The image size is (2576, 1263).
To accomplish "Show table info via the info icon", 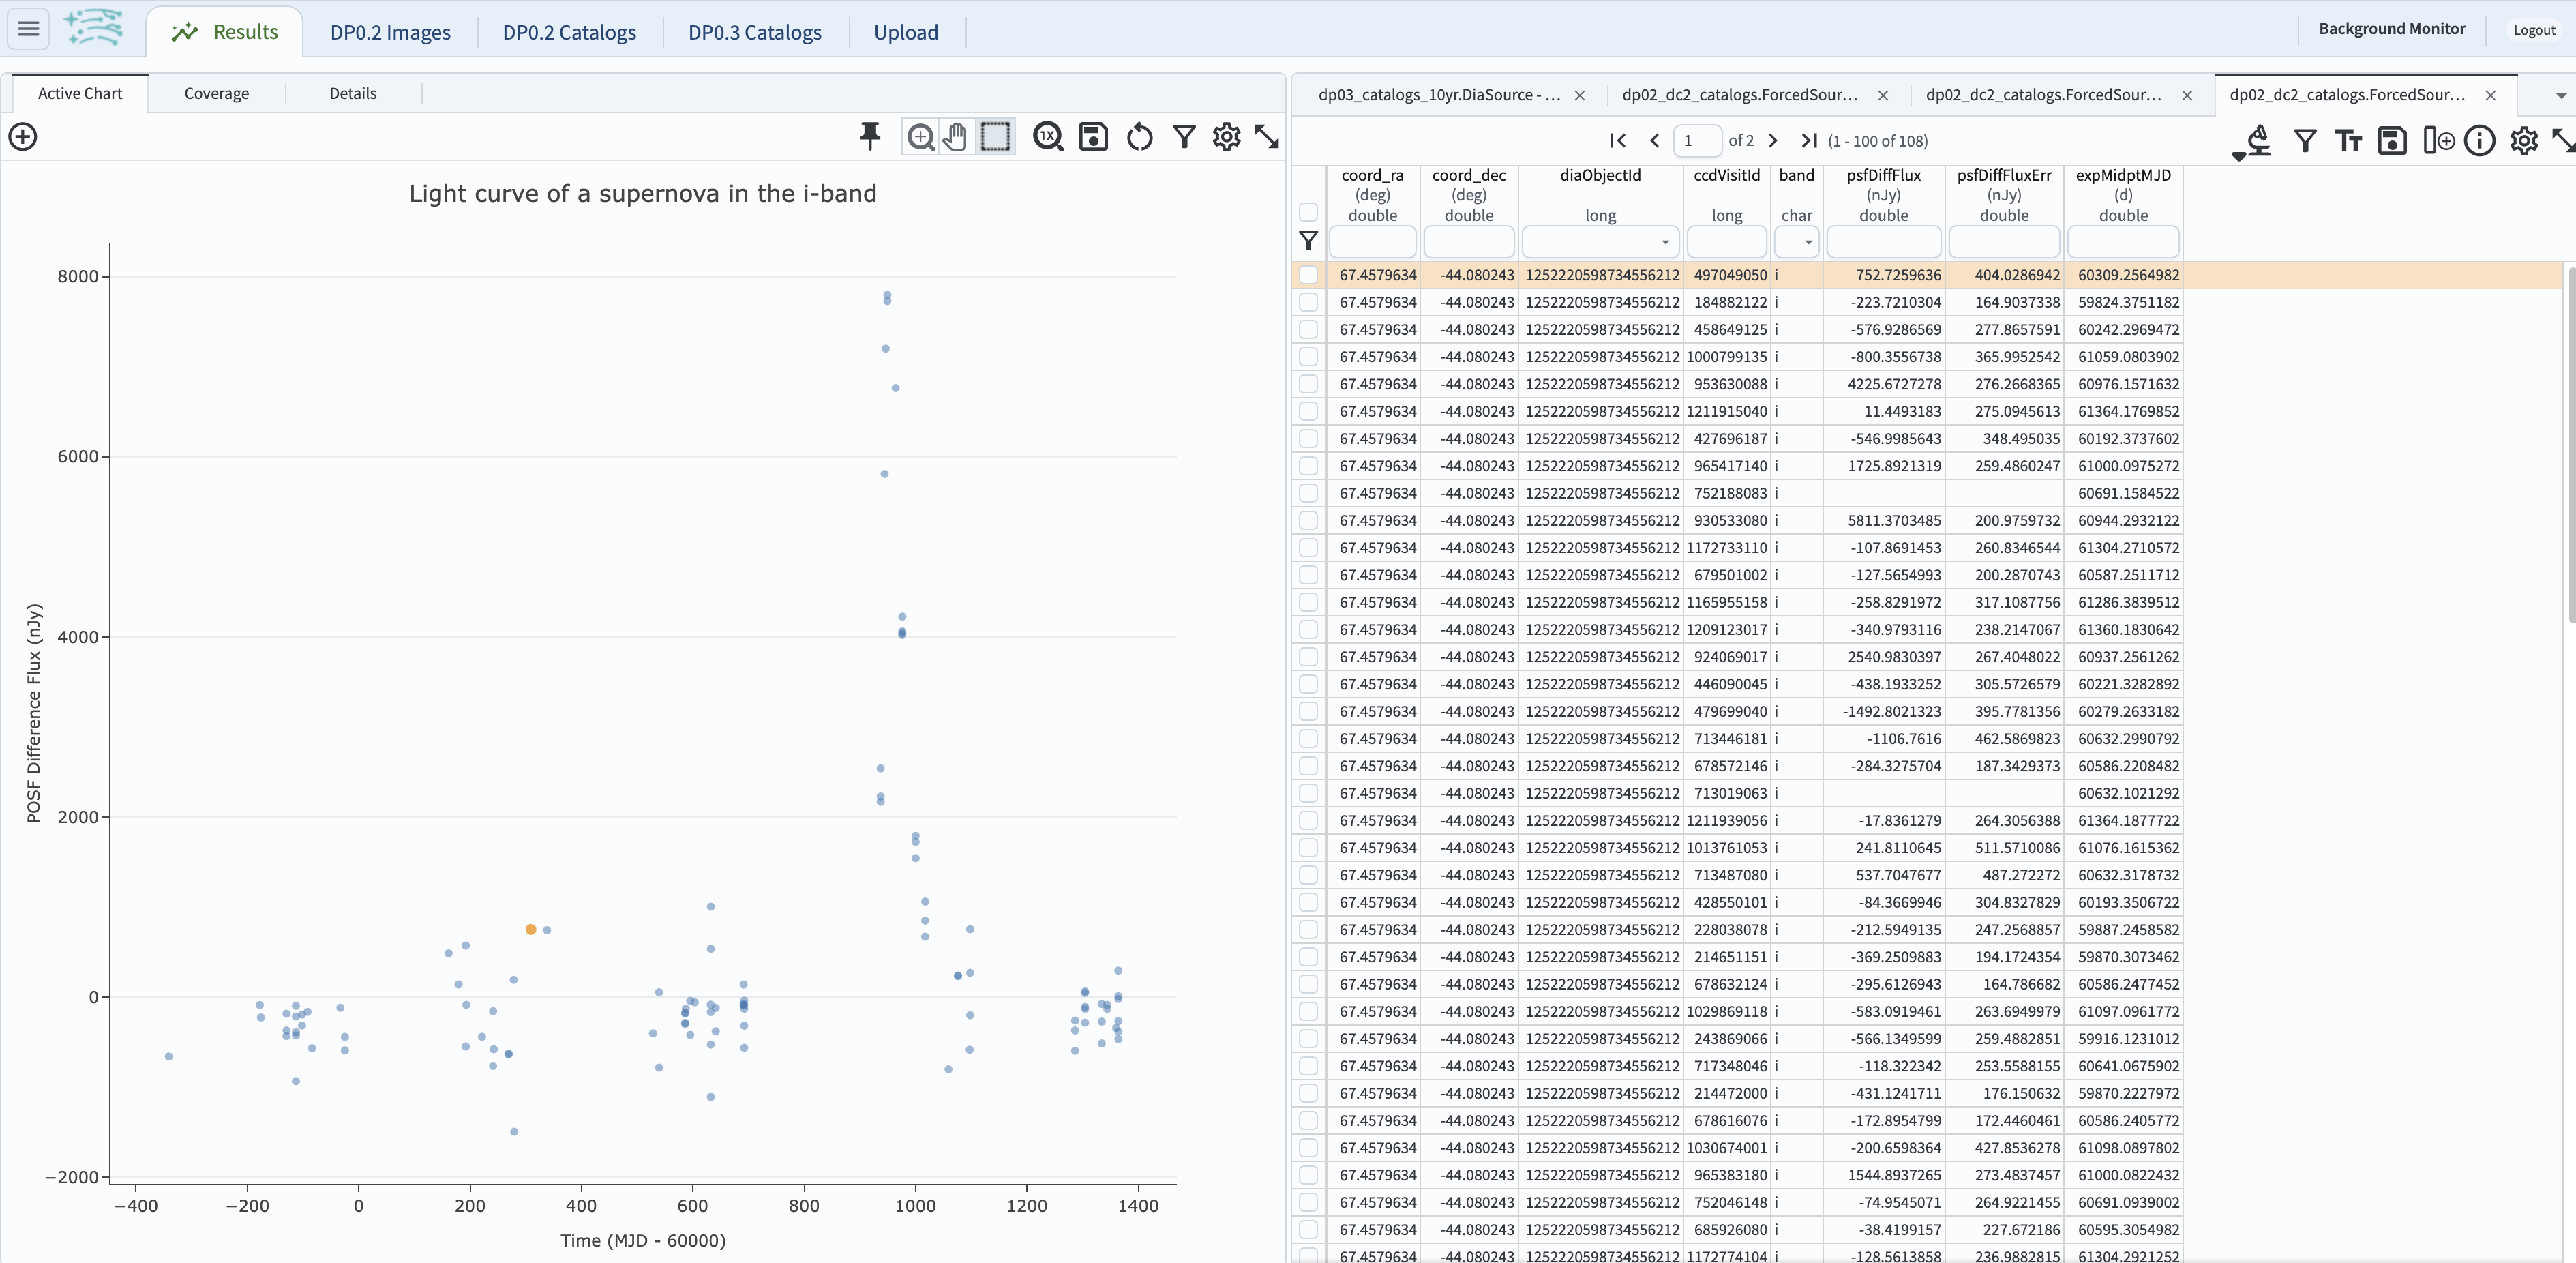I will point(2481,141).
